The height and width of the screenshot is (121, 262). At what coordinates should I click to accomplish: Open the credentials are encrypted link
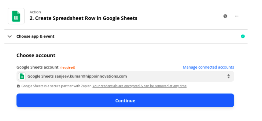(139, 86)
